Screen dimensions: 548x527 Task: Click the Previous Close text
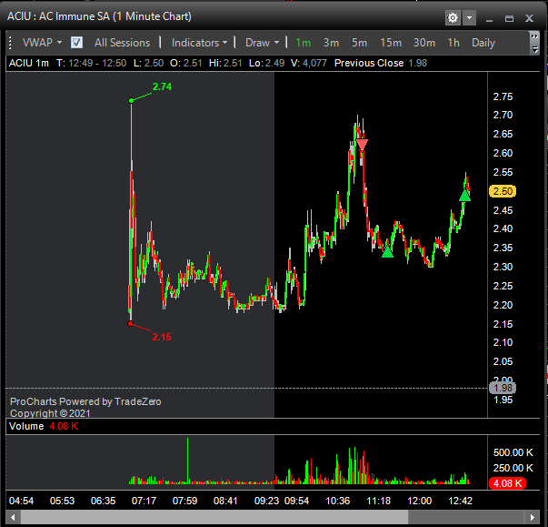pyautogui.click(x=369, y=63)
